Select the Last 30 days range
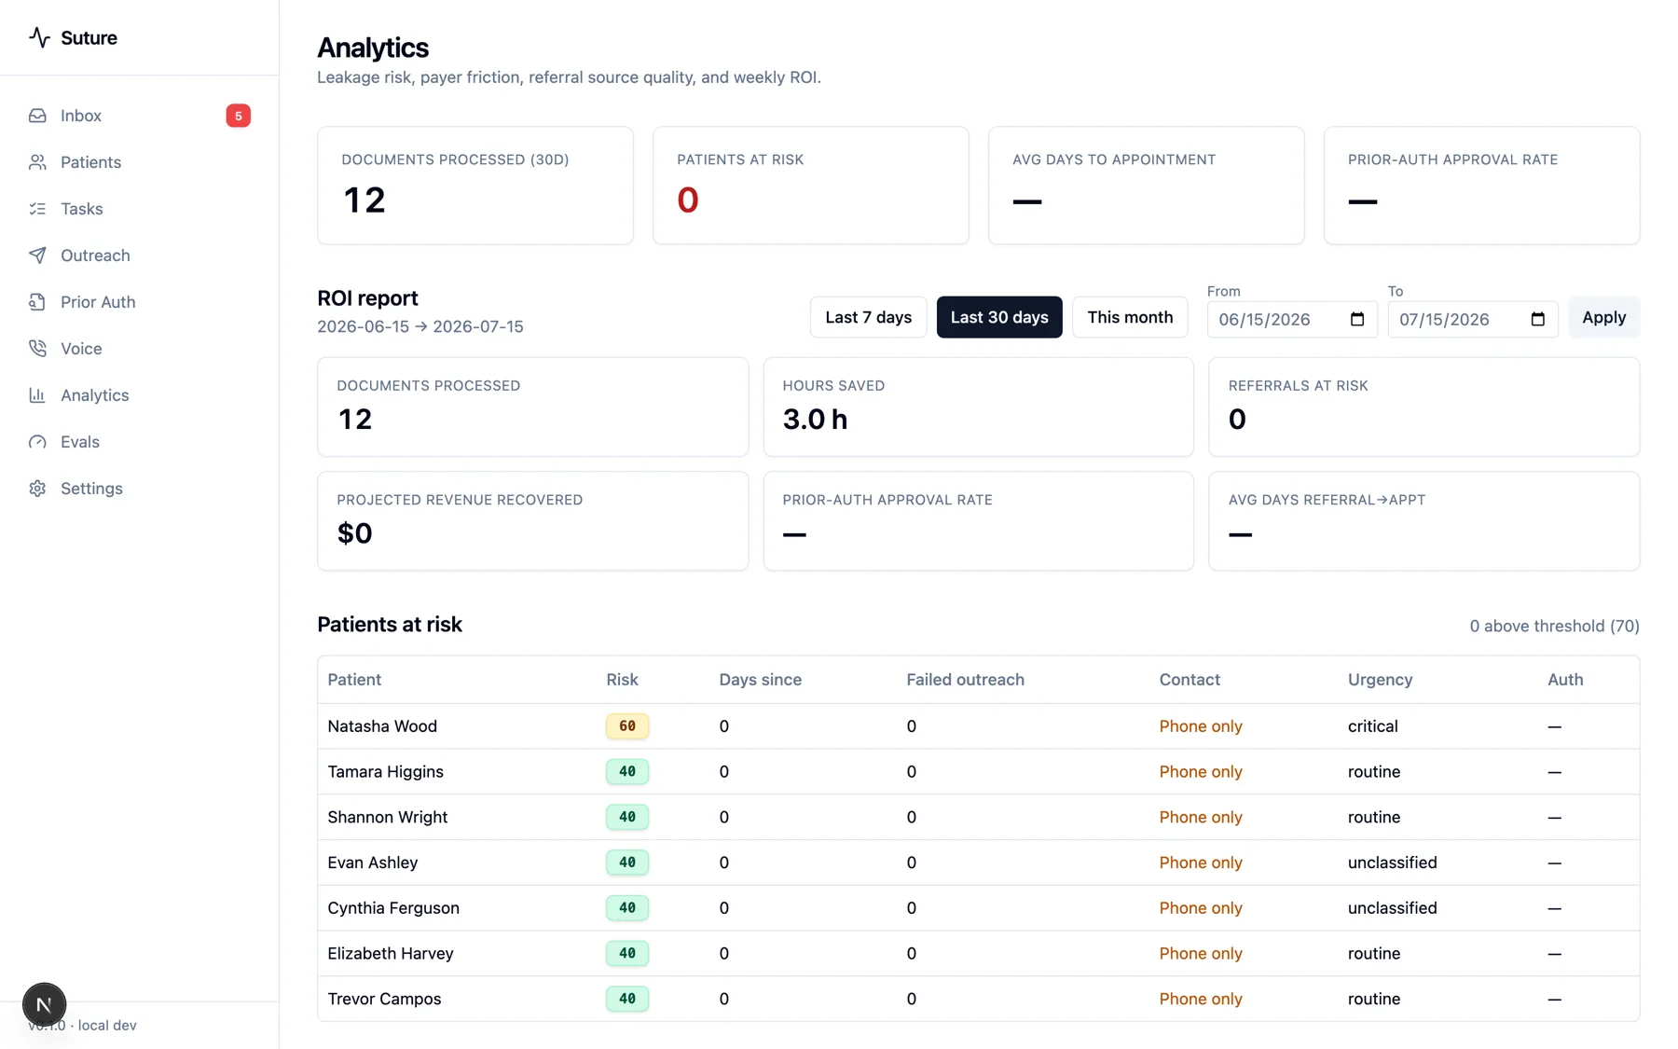Viewport: 1678px width, 1049px height. [999, 317]
